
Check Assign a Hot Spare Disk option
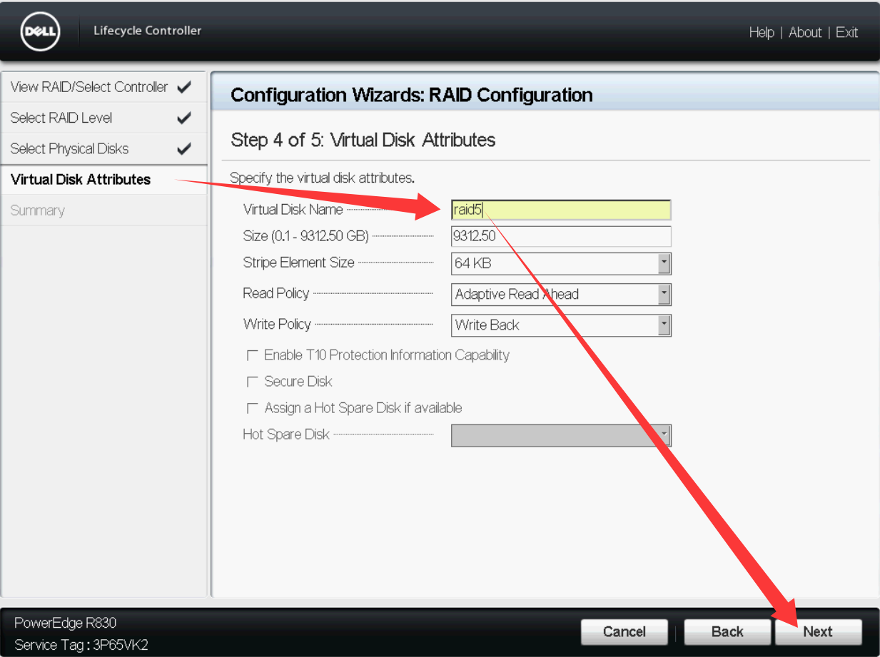click(x=252, y=408)
